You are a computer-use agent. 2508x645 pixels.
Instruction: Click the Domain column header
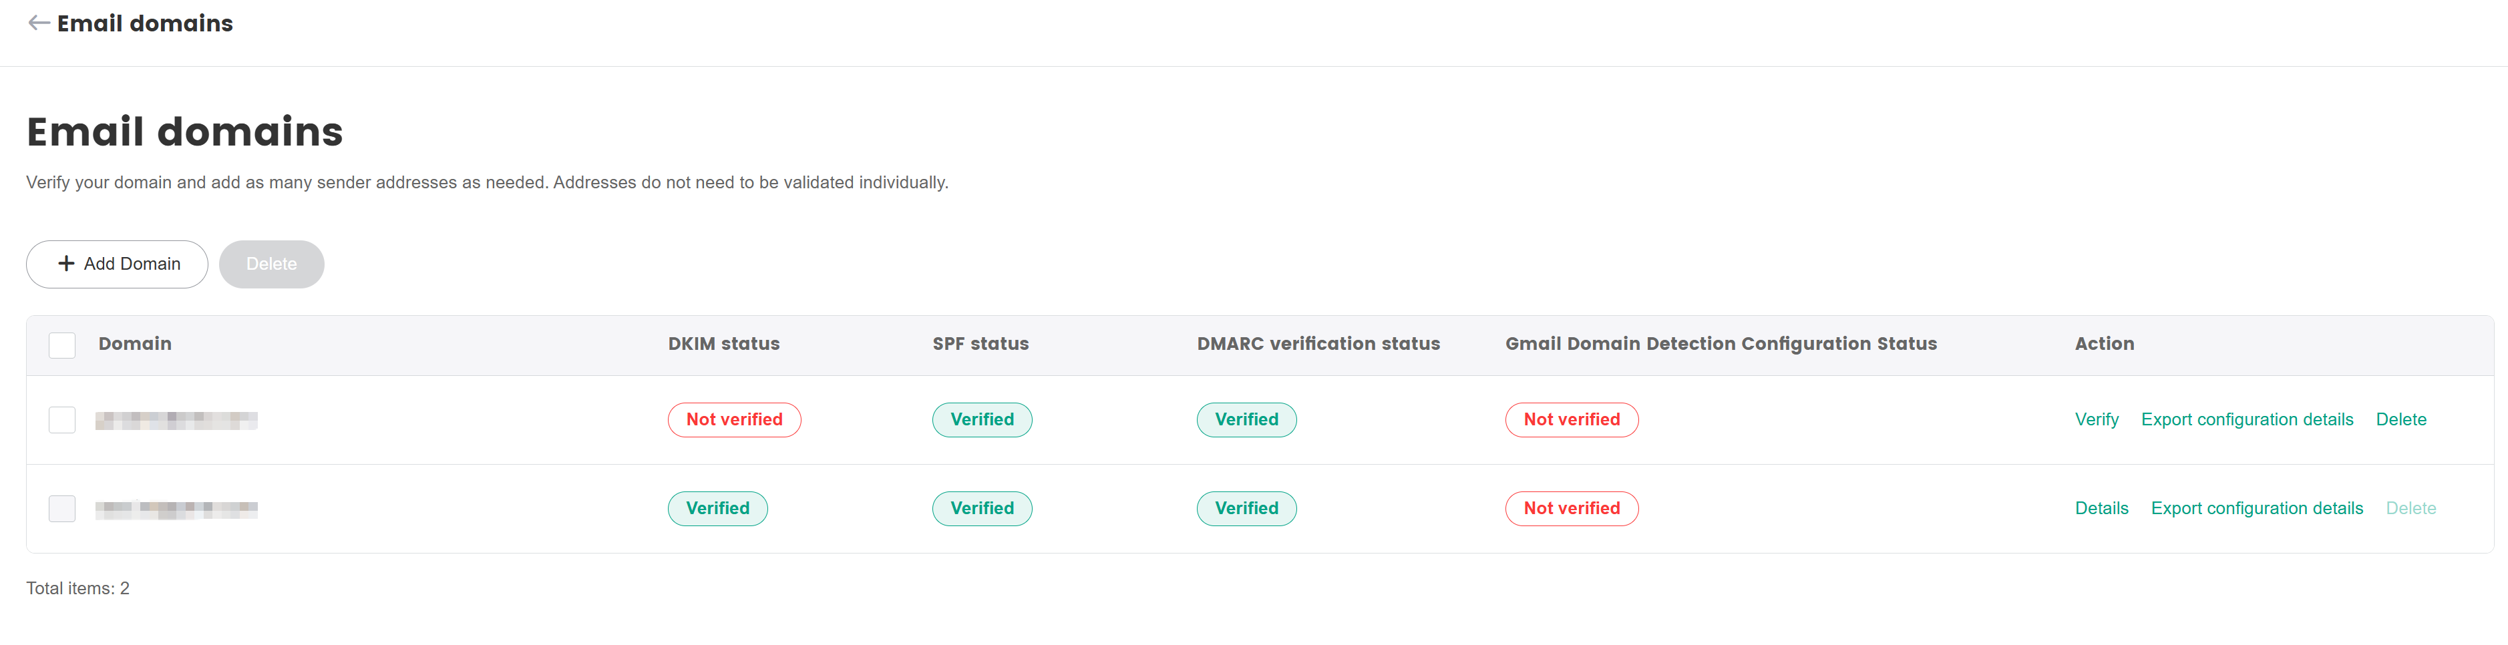tap(134, 343)
